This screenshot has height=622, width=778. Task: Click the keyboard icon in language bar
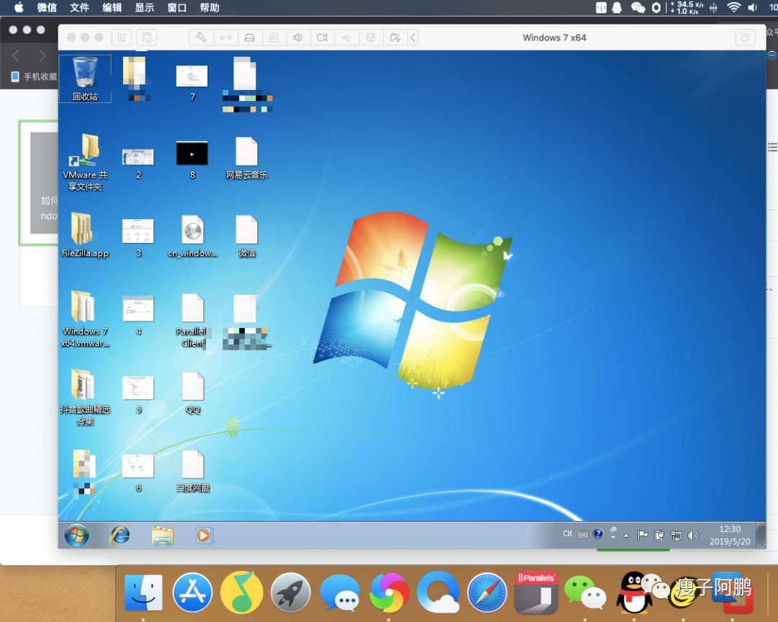coord(583,535)
